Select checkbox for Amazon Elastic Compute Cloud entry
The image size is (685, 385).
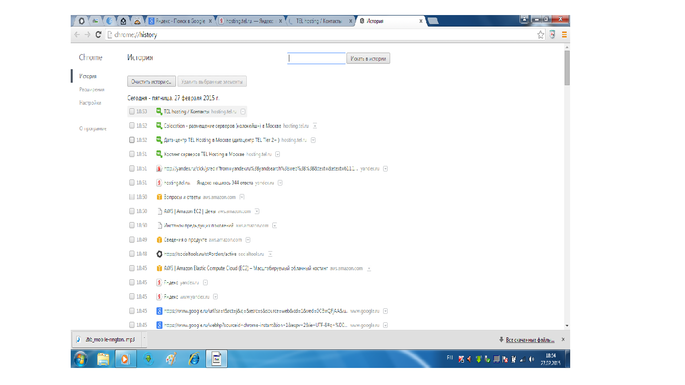tap(131, 268)
